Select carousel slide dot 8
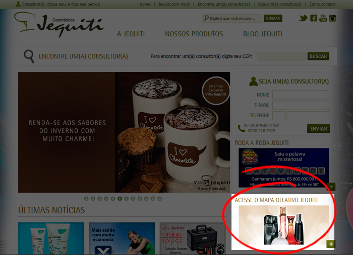353x255 pixels. pos(133,199)
